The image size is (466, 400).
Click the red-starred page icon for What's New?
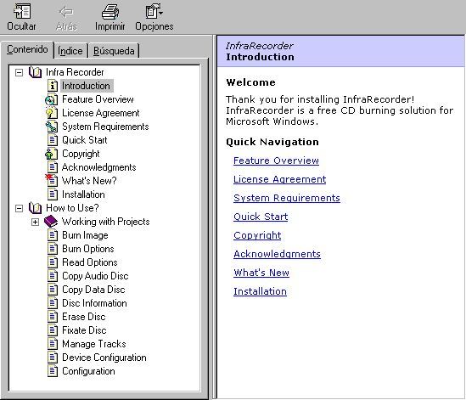coord(52,181)
